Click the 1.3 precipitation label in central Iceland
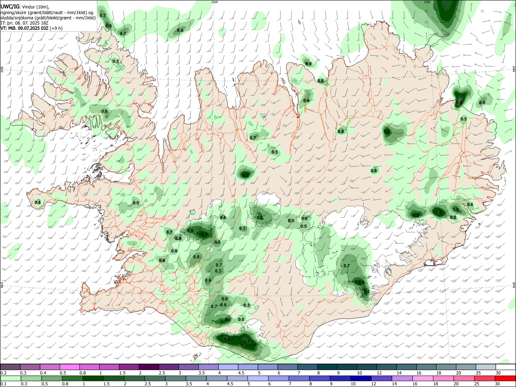The width and height of the screenshot is (516, 387). click(x=246, y=175)
